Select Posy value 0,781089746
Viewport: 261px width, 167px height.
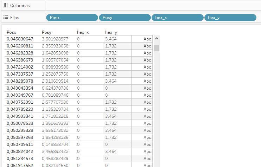point(55,95)
